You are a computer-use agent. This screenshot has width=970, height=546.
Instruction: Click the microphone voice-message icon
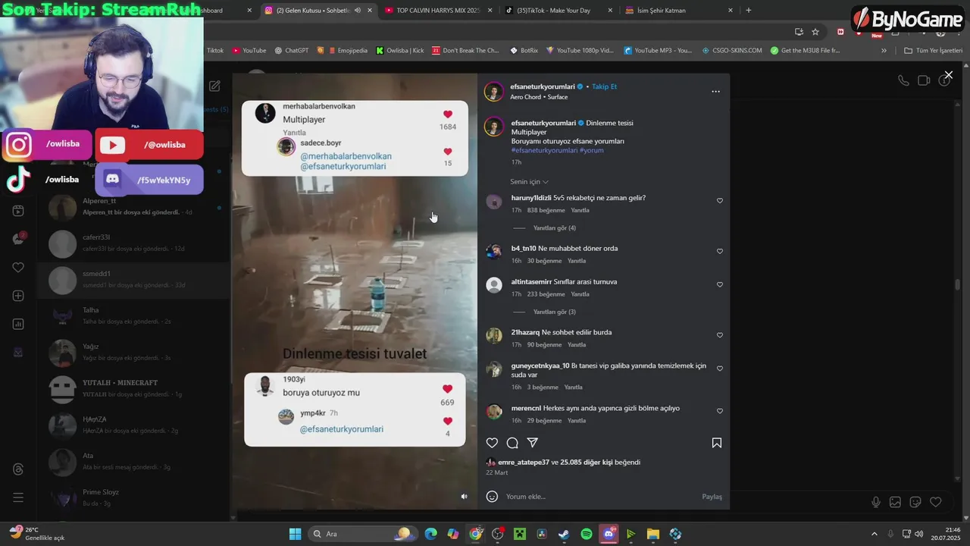pyautogui.click(x=876, y=502)
